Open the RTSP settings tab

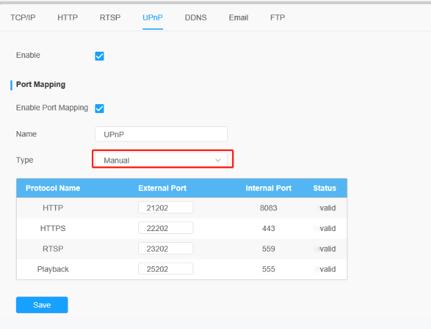coord(110,17)
